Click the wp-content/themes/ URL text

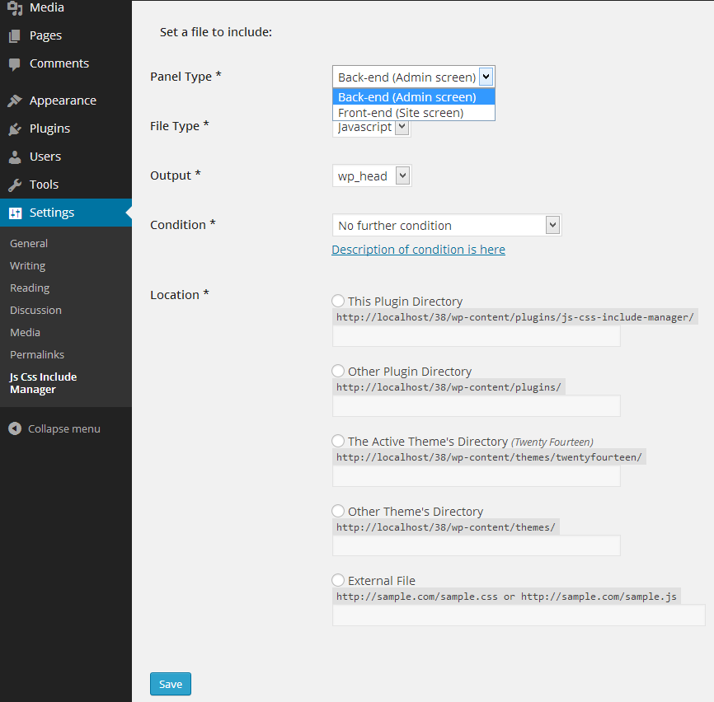pos(446,527)
